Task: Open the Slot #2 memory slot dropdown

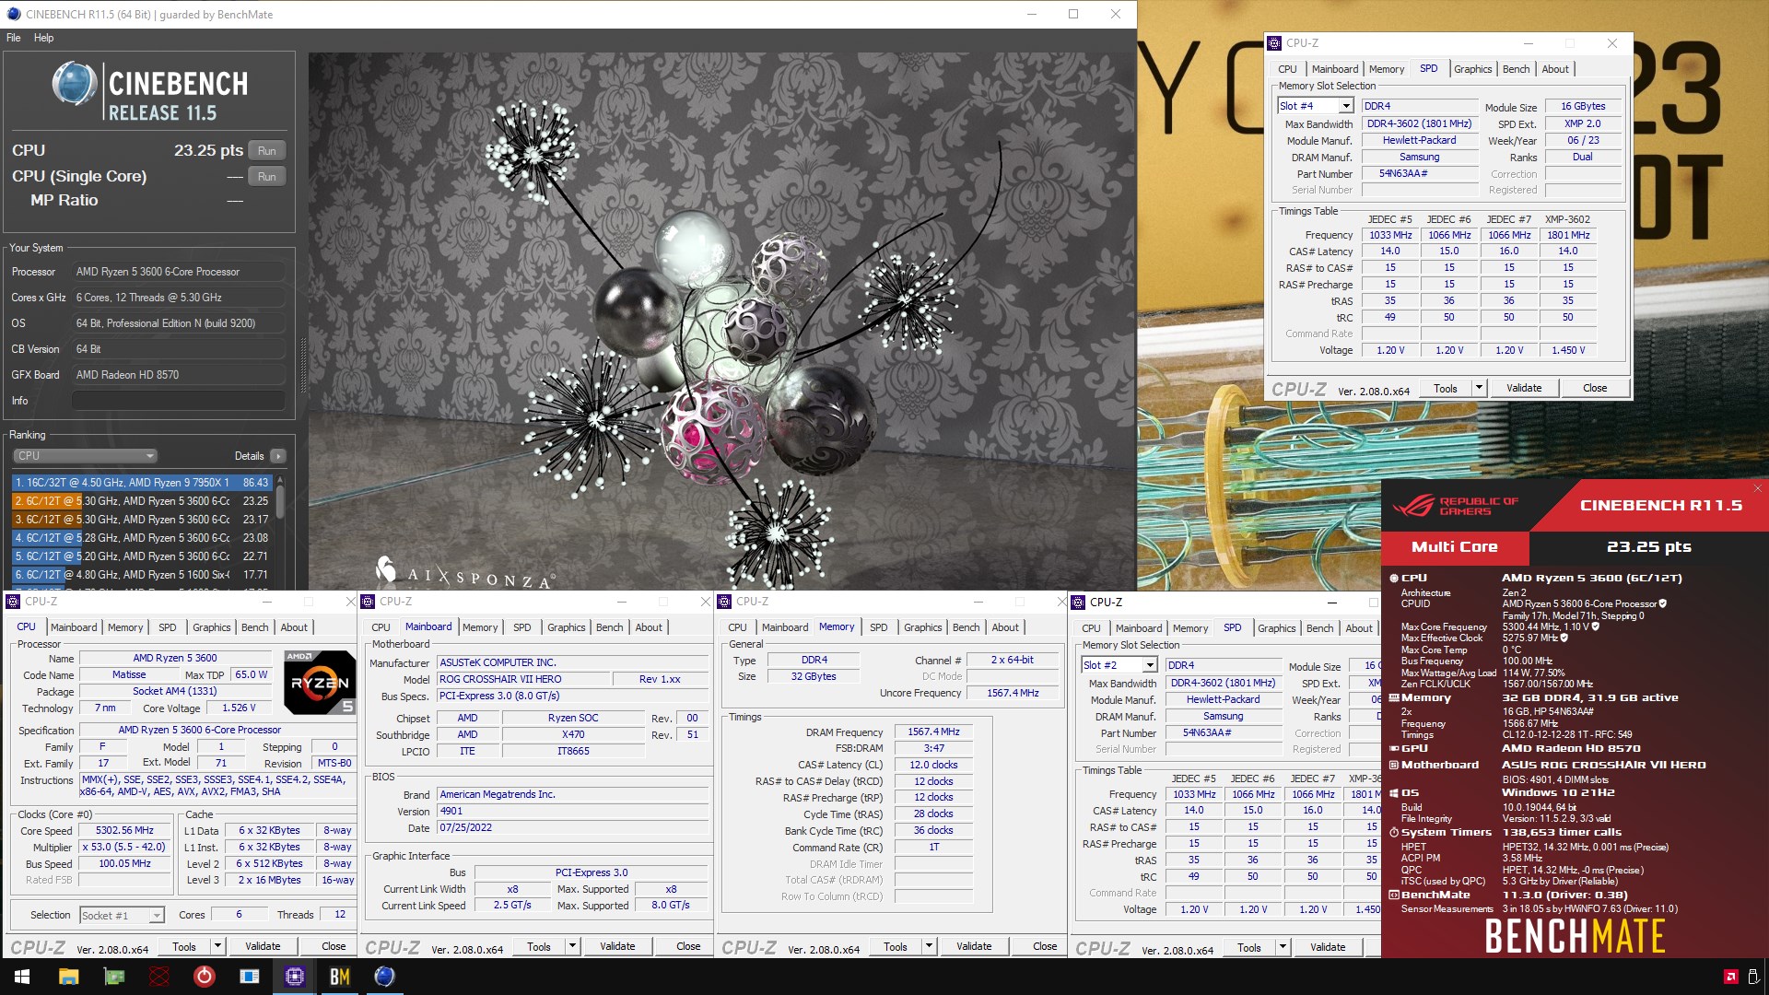Action: pyautogui.click(x=1150, y=665)
